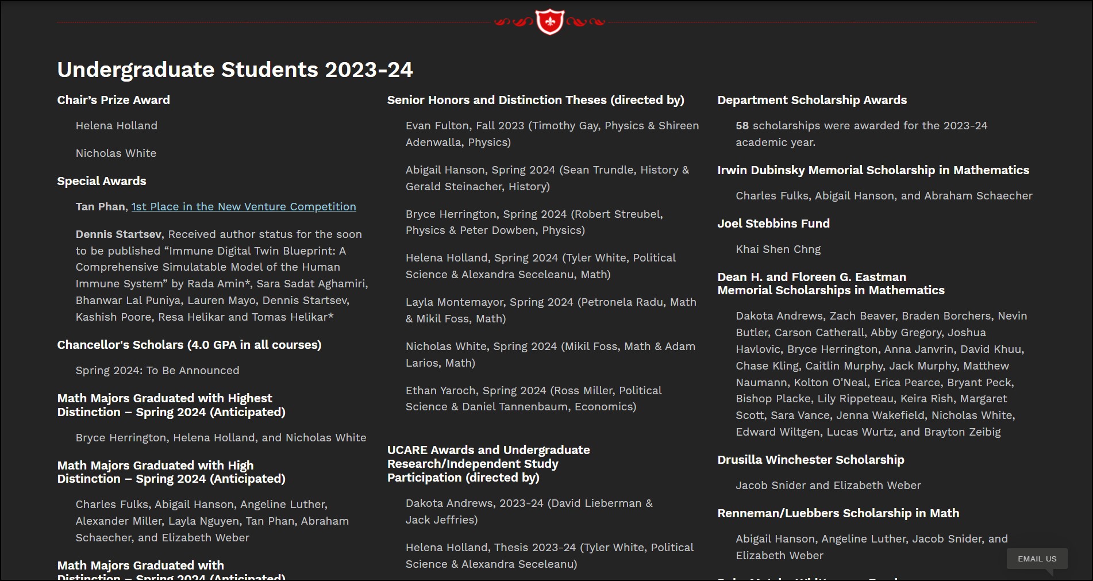Click the Undergraduate Students 2023-24 page title
Image resolution: width=1093 pixels, height=581 pixels.
point(234,70)
